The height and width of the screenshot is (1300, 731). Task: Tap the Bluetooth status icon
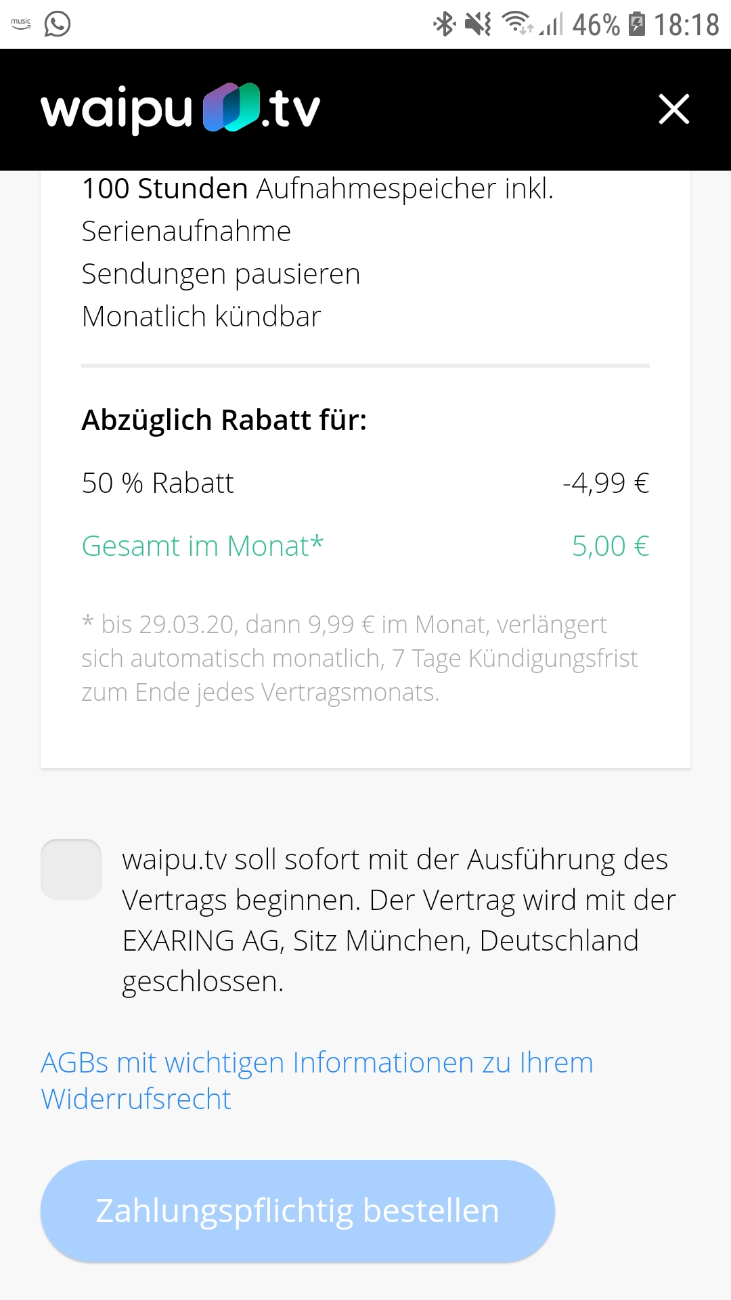pyautogui.click(x=444, y=24)
